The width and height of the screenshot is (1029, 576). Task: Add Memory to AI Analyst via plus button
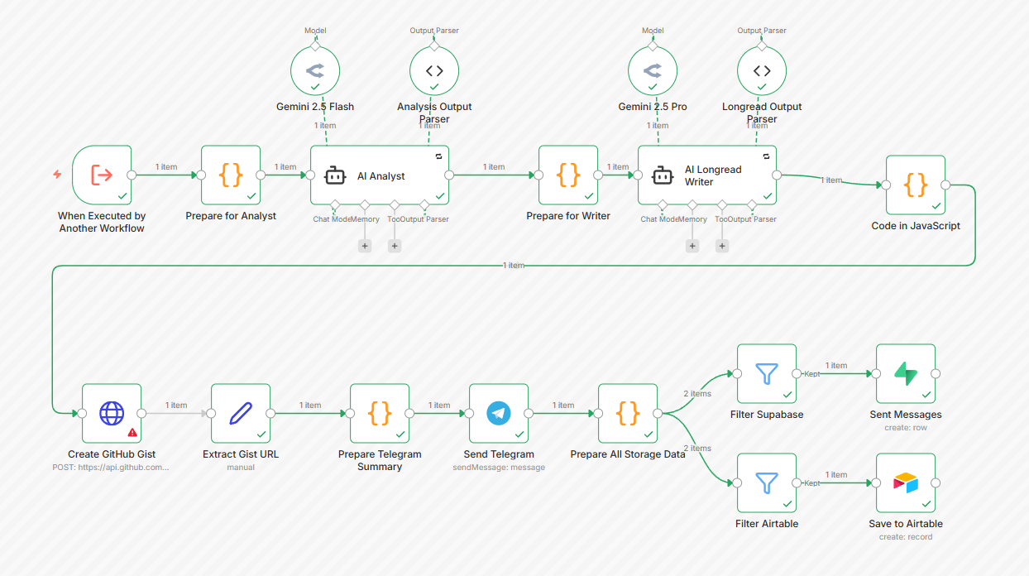click(x=365, y=246)
